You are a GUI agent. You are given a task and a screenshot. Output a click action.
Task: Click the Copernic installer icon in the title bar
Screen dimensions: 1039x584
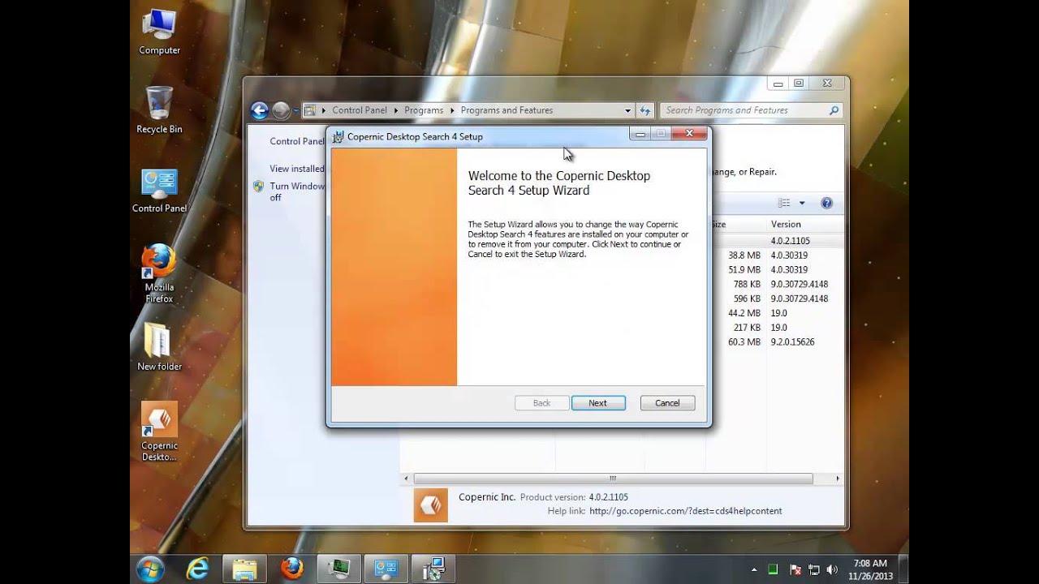pyautogui.click(x=338, y=136)
